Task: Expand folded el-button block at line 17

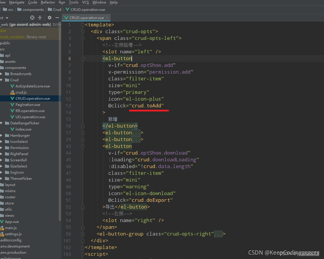Action: pyautogui.click(x=83, y=133)
